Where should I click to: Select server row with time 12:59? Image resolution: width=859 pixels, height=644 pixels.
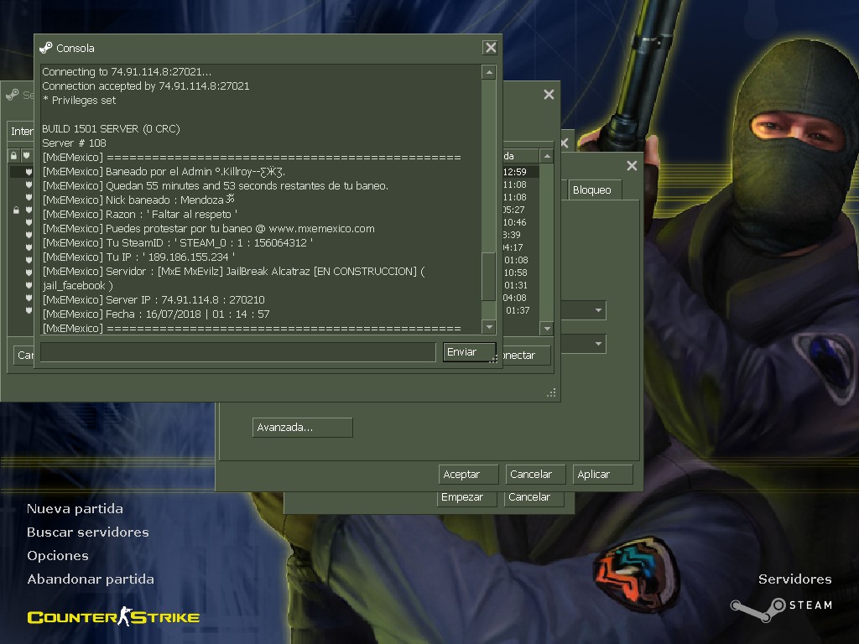(520, 172)
